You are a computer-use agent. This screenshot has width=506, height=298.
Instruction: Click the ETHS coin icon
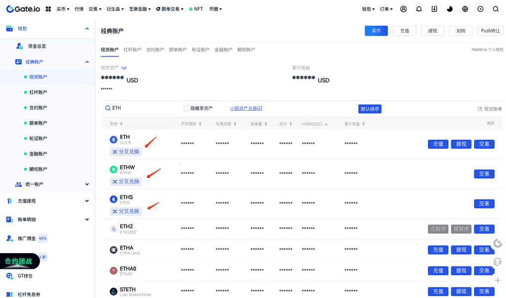(x=113, y=199)
